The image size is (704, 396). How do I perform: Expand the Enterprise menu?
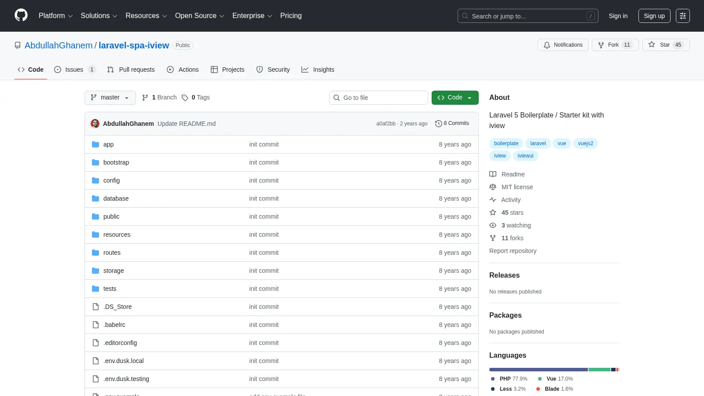tap(252, 16)
